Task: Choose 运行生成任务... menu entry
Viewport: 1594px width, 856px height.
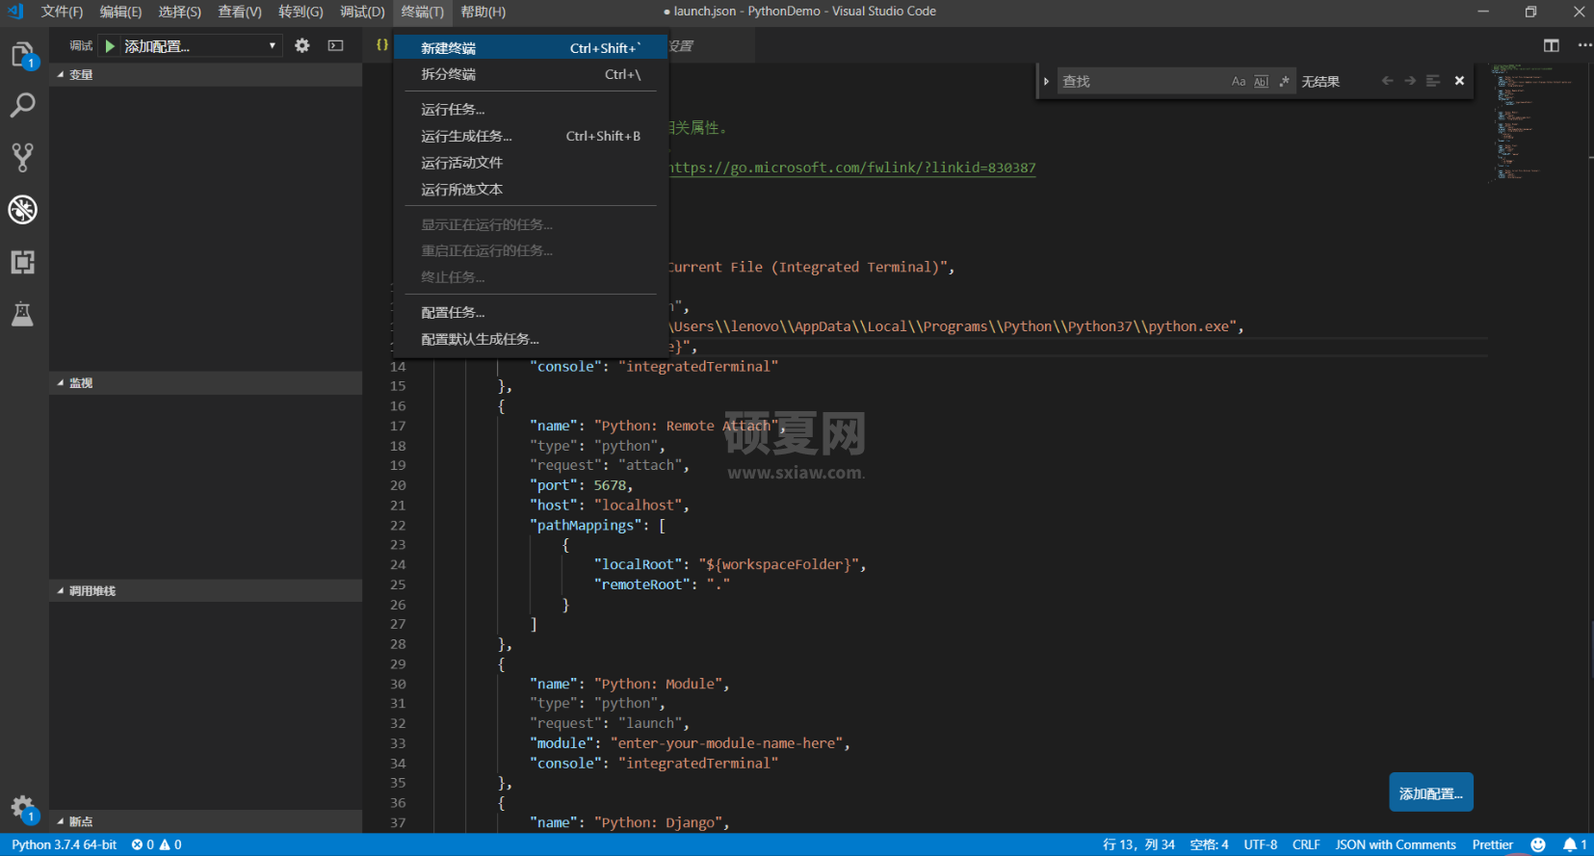Action: [x=531, y=137]
